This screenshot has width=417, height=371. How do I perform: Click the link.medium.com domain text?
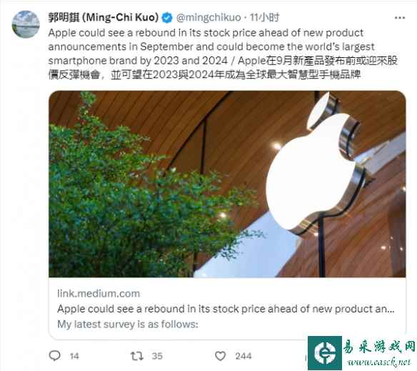pyautogui.click(x=99, y=294)
